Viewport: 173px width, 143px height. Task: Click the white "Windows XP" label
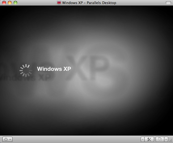pyautogui.click(x=54, y=69)
